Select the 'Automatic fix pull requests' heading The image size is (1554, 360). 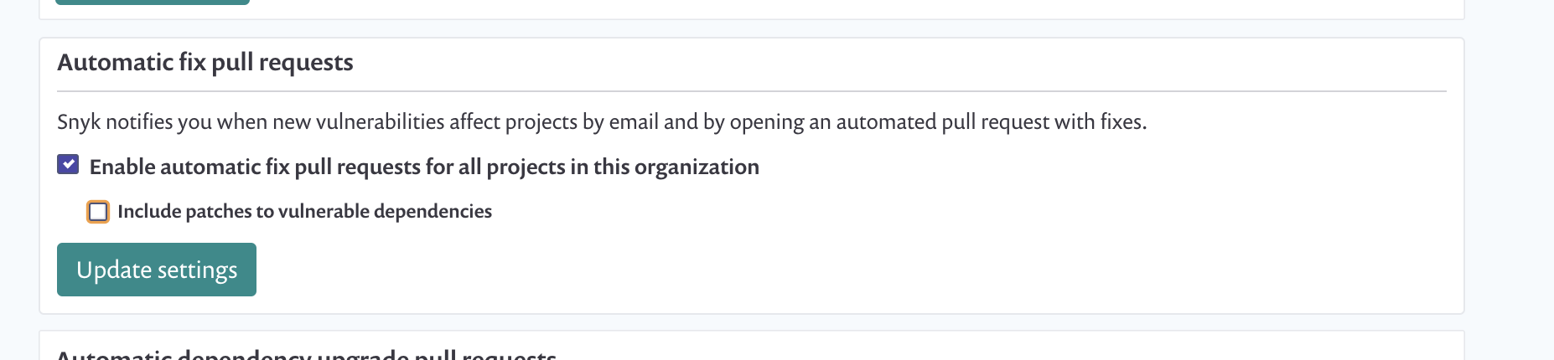[205, 62]
